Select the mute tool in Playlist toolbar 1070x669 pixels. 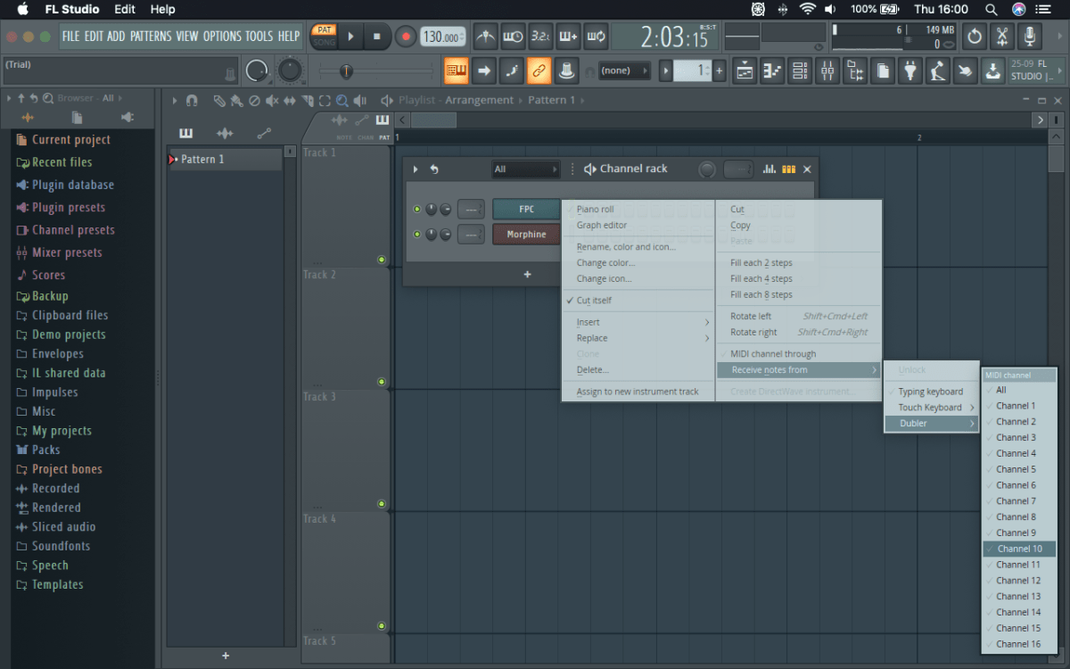(x=272, y=101)
